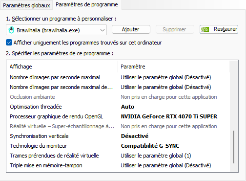Click Utiliser le paramètre global (1) value
Screen dimensions: 246x181
point(156,156)
